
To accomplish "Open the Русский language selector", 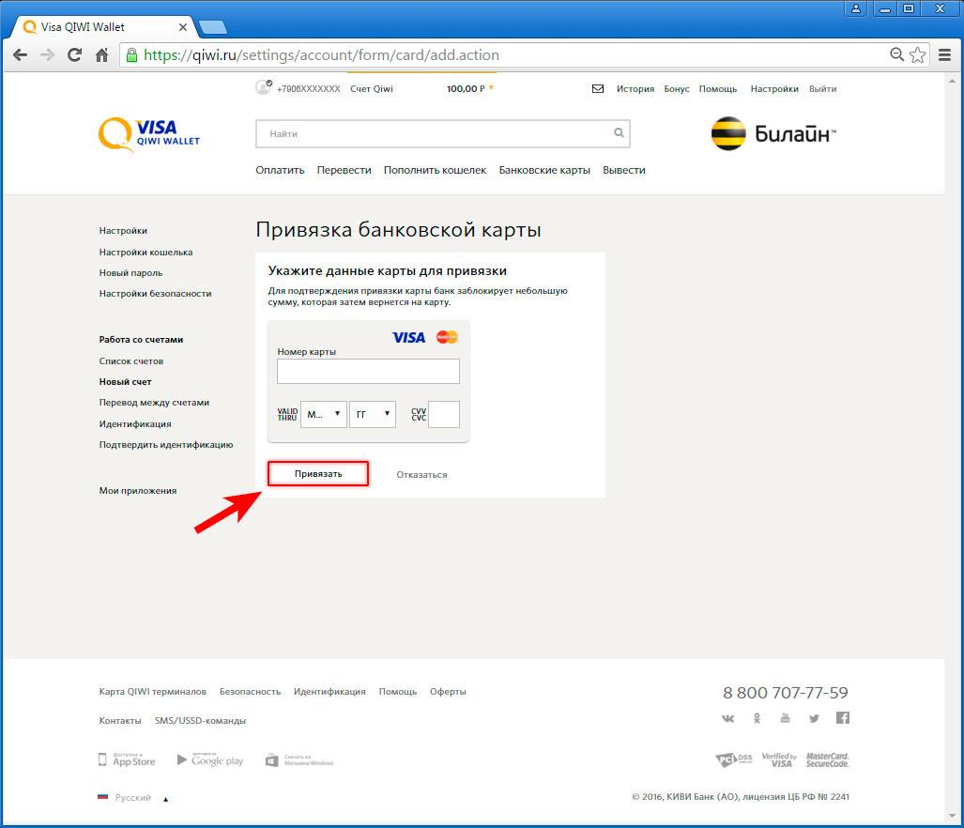I will (x=133, y=798).
